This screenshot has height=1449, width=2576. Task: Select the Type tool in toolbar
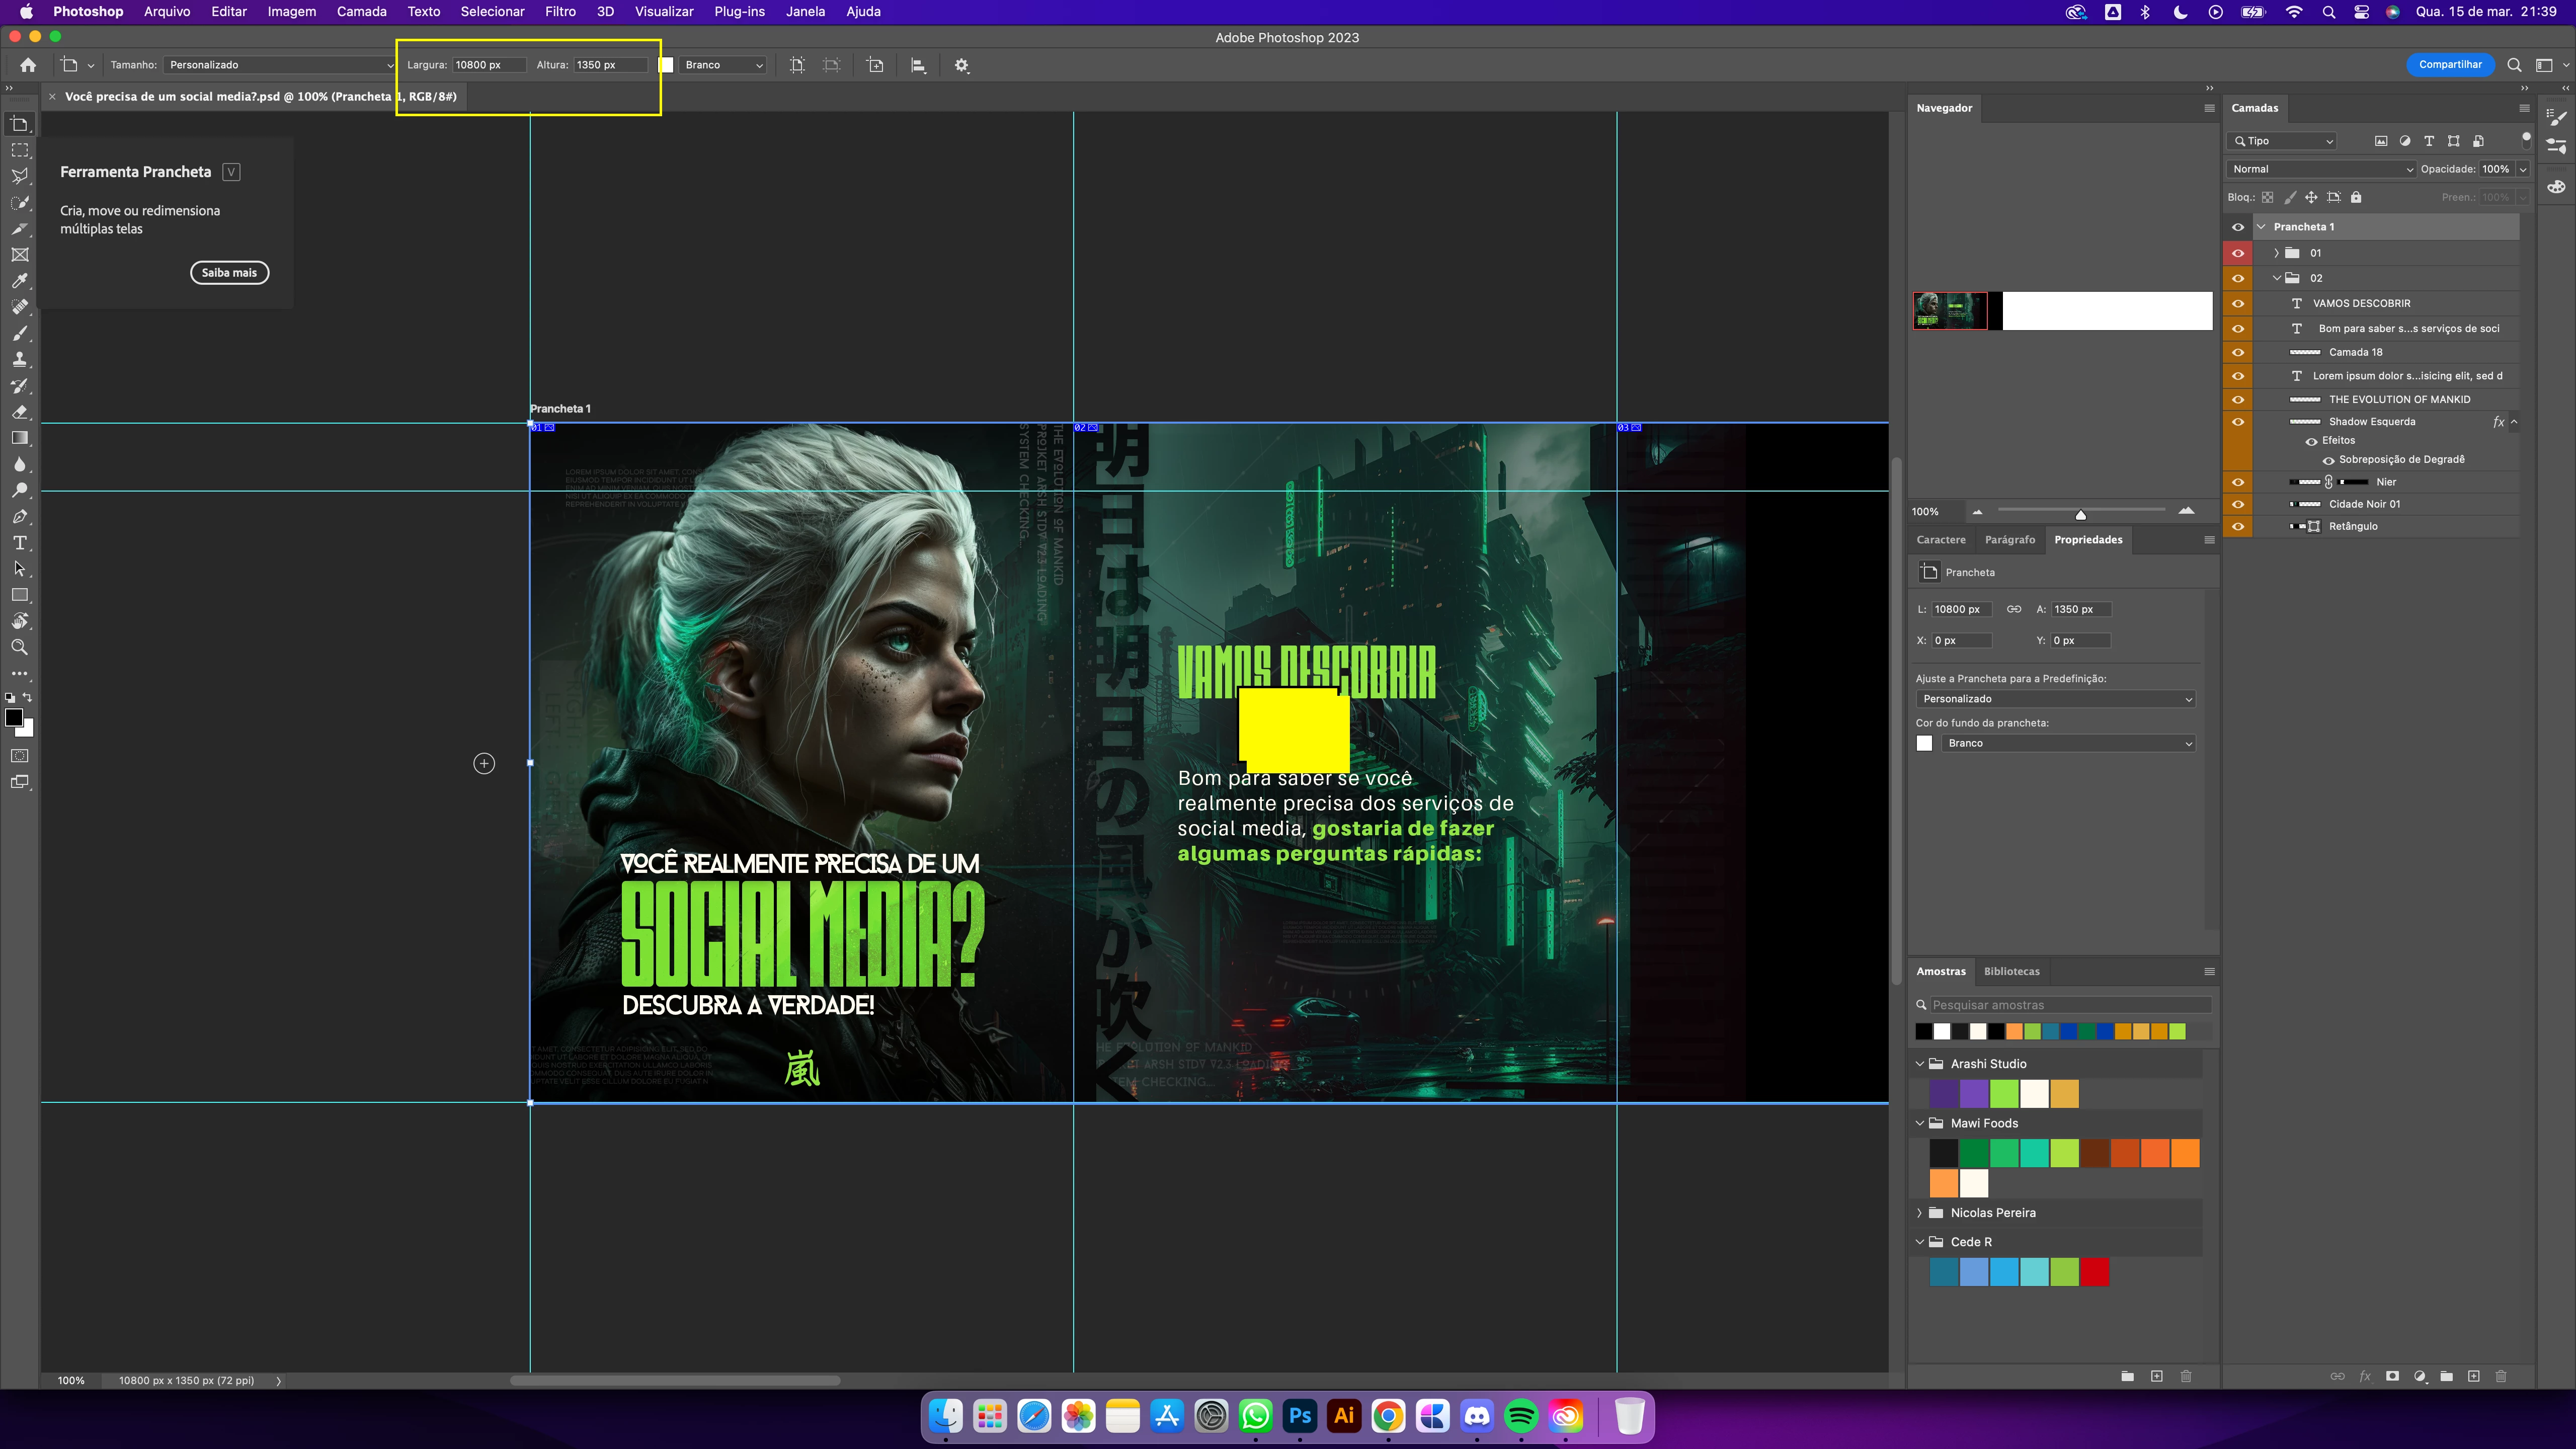(x=19, y=543)
